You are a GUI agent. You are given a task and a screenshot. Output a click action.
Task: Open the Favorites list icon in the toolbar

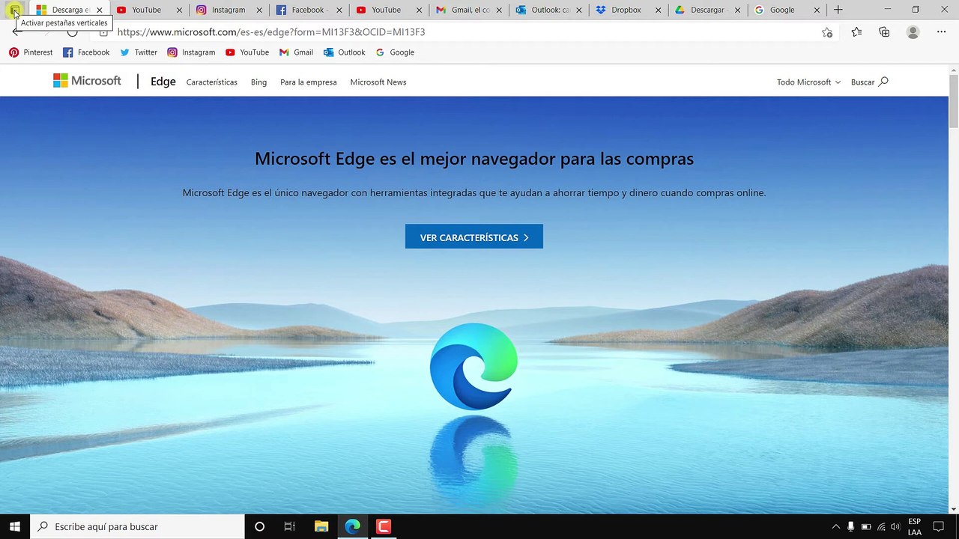[x=856, y=32]
